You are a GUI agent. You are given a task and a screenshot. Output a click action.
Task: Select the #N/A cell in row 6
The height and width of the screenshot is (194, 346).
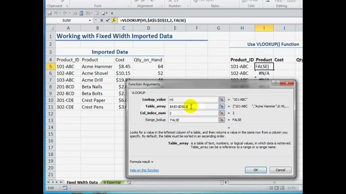(264, 73)
